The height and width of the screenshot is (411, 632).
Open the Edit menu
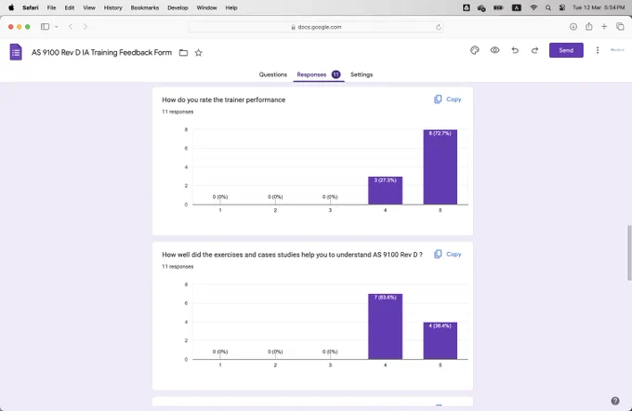pos(70,7)
